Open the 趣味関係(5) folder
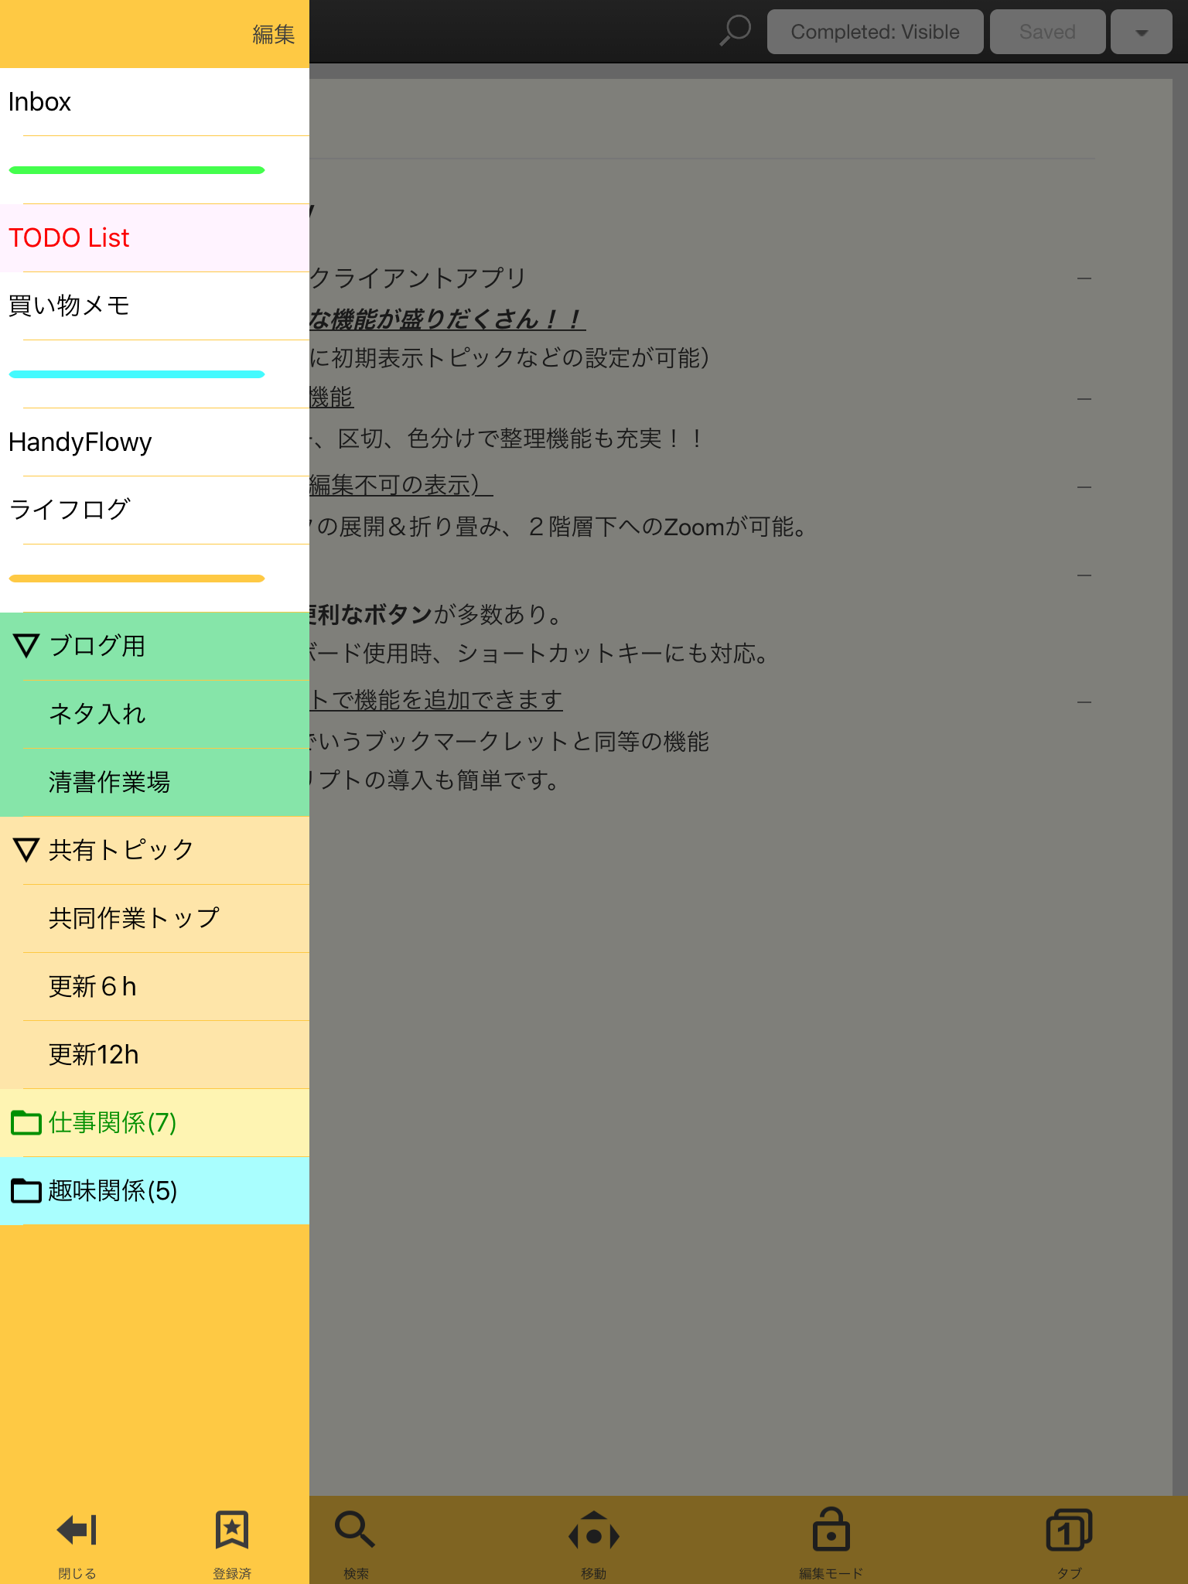The height and width of the screenshot is (1584, 1188). click(x=113, y=1190)
